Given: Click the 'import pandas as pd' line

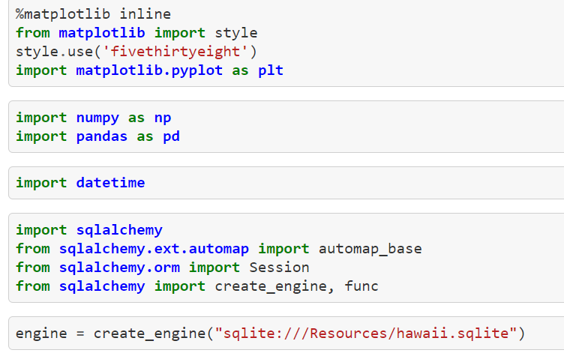Looking at the screenshot, I should coord(97,136).
